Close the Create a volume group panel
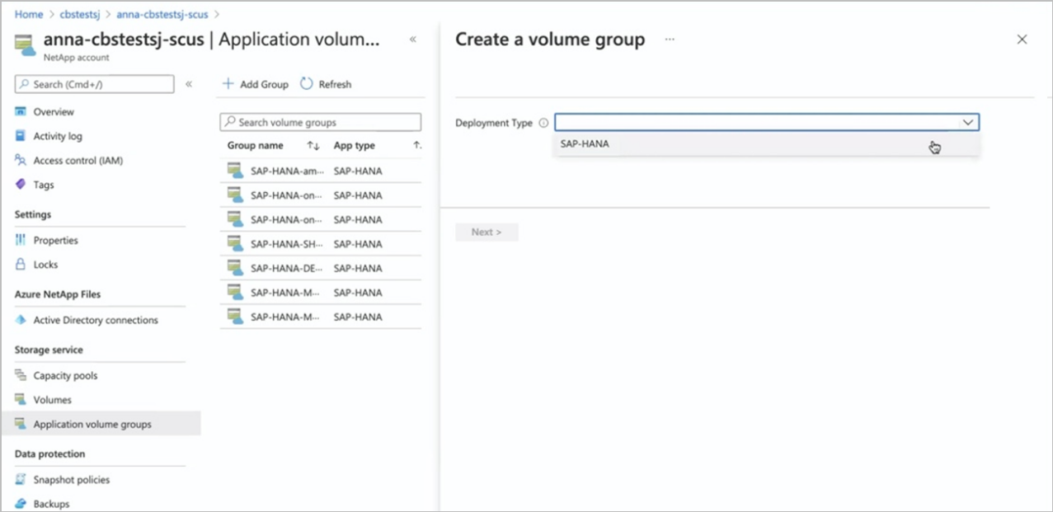Image resolution: width=1053 pixels, height=512 pixels. (1022, 40)
